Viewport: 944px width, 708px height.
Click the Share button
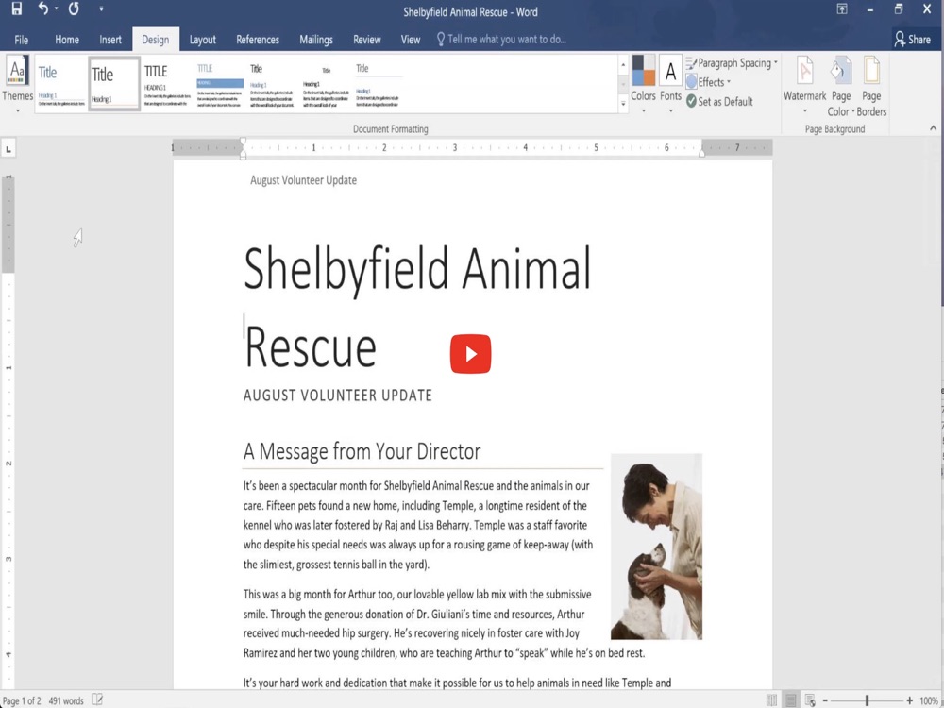tap(913, 40)
